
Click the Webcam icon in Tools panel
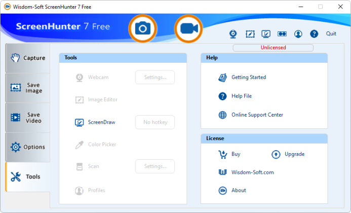pyautogui.click(x=79, y=78)
